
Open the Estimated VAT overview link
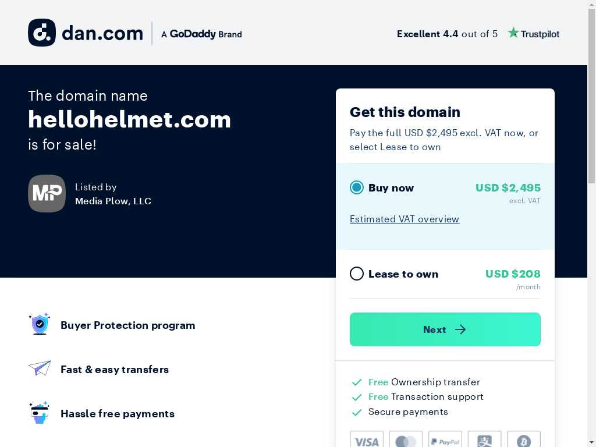click(405, 219)
